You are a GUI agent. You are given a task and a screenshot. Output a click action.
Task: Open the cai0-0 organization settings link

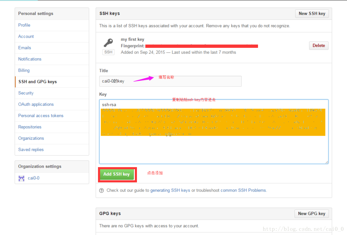pos(34,178)
